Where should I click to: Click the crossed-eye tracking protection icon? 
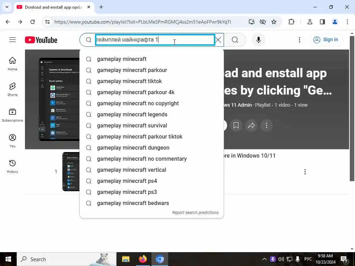pos(263,22)
